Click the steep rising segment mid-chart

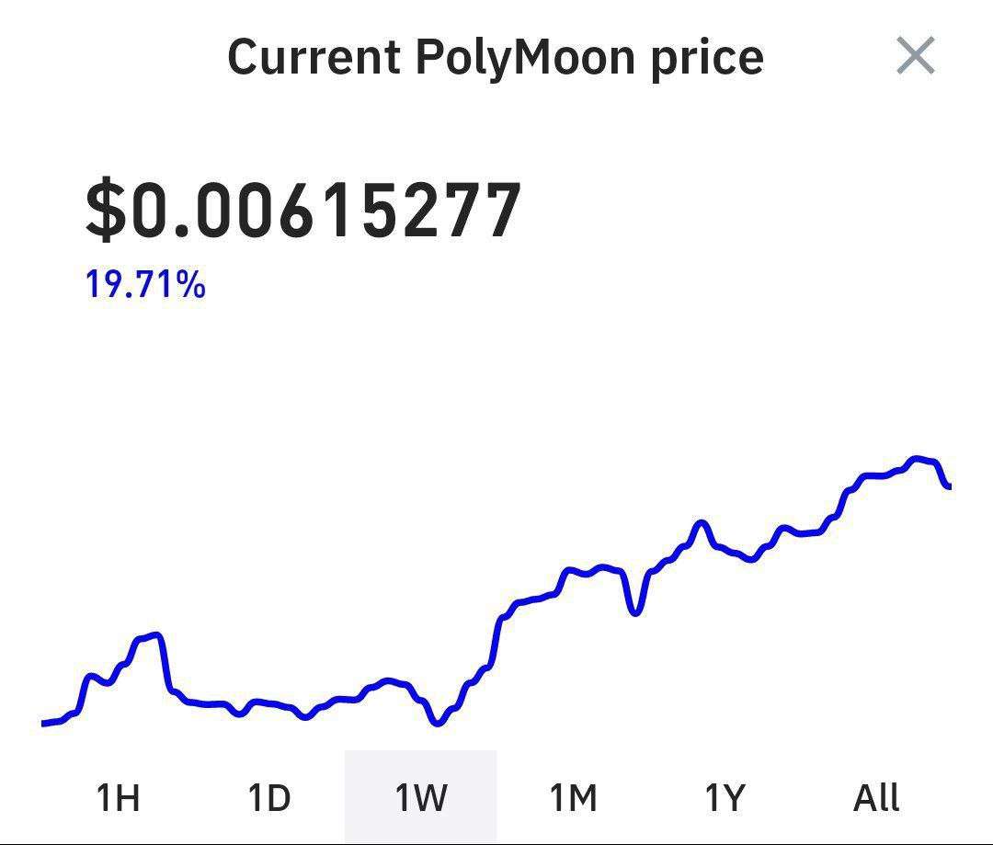pos(496,634)
